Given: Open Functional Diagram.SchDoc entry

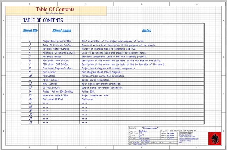Looking at the screenshot, I should pyautogui.click(x=57, y=68).
